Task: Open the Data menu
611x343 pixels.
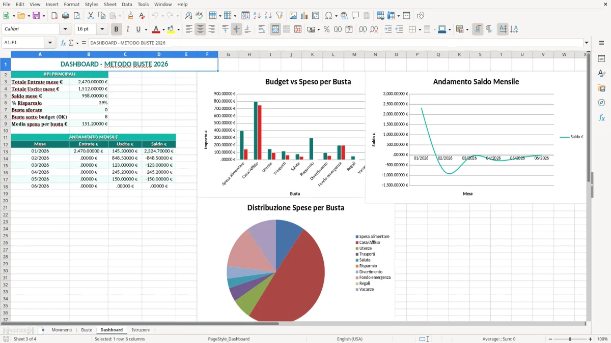Action: (127, 4)
